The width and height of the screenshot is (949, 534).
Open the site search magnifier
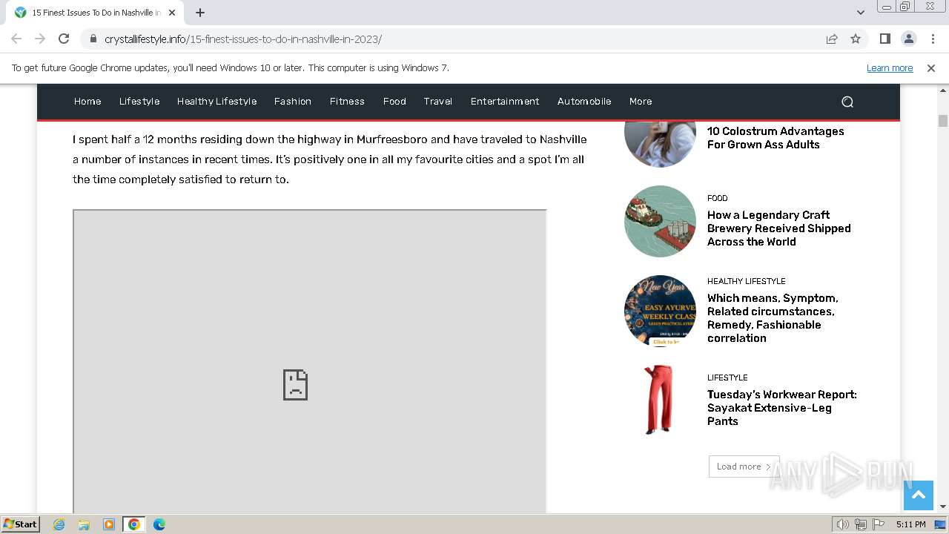pos(847,102)
